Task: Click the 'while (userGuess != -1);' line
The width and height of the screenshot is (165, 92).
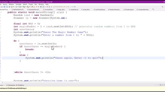Action: [32, 72]
